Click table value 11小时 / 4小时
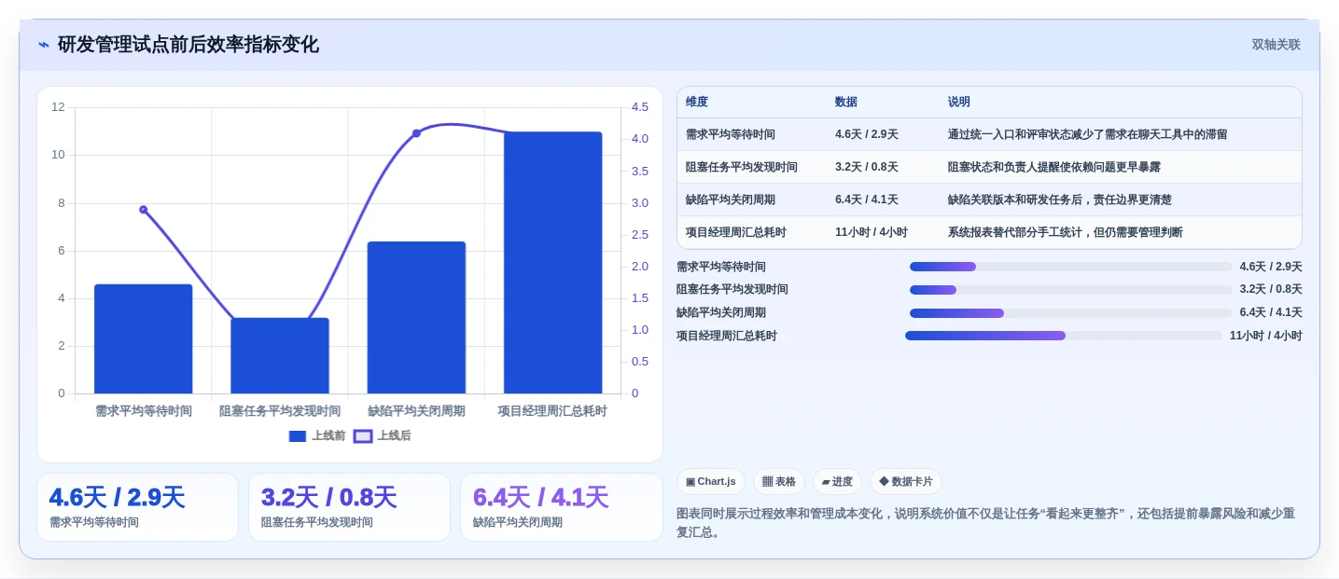This screenshot has height=579, width=1339. point(872,232)
